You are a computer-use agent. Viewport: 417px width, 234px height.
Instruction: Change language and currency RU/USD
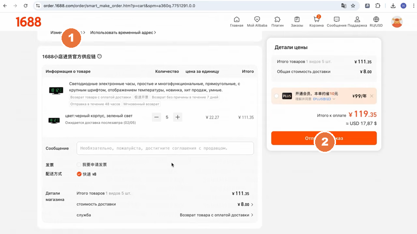(376, 22)
